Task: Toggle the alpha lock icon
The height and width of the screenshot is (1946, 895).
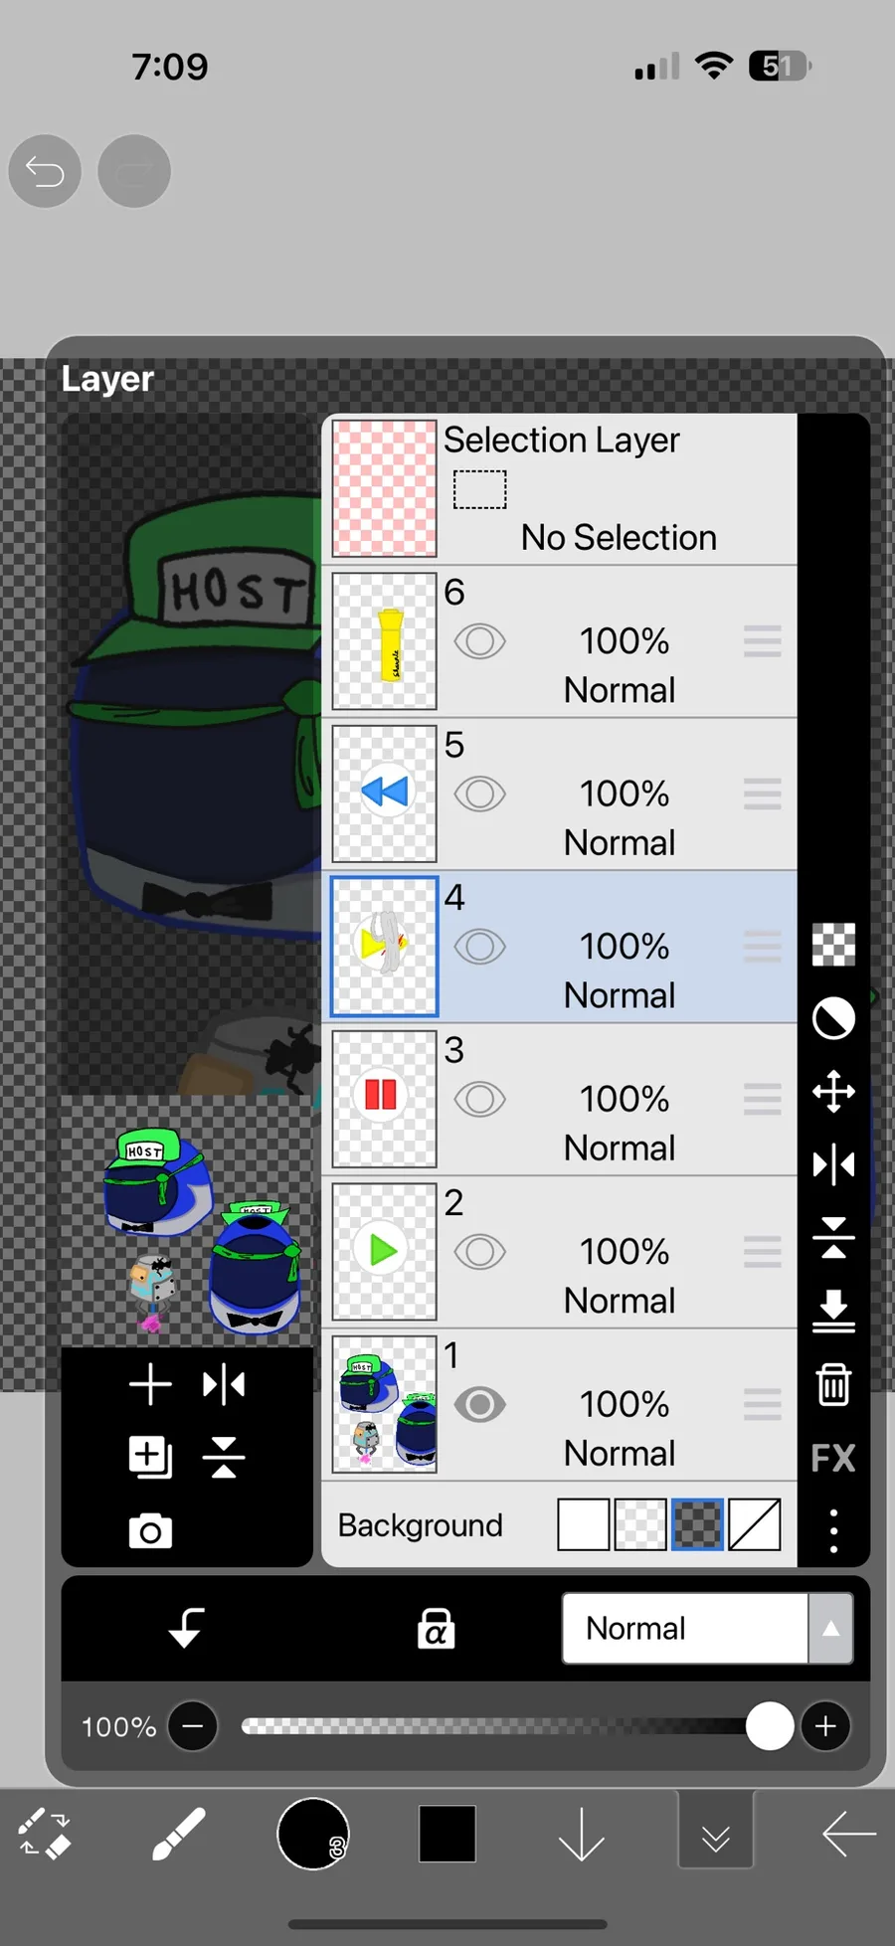Action: [x=436, y=1629]
